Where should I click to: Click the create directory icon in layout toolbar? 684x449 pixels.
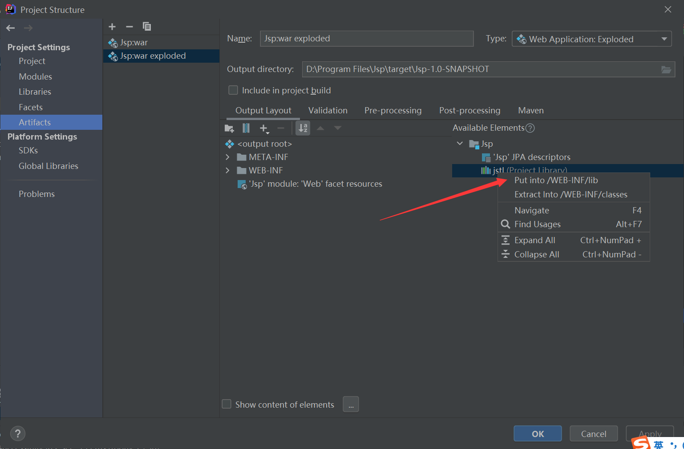229,128
